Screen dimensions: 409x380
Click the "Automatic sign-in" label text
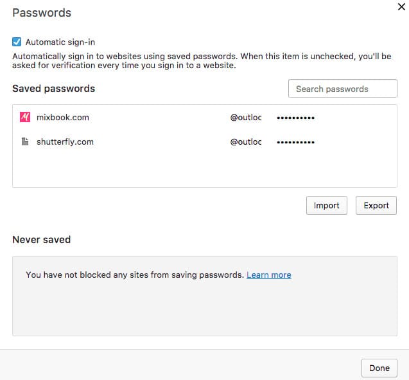60,42
